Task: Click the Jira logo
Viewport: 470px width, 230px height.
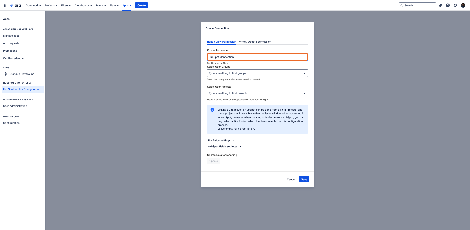Action: point(15,5)
